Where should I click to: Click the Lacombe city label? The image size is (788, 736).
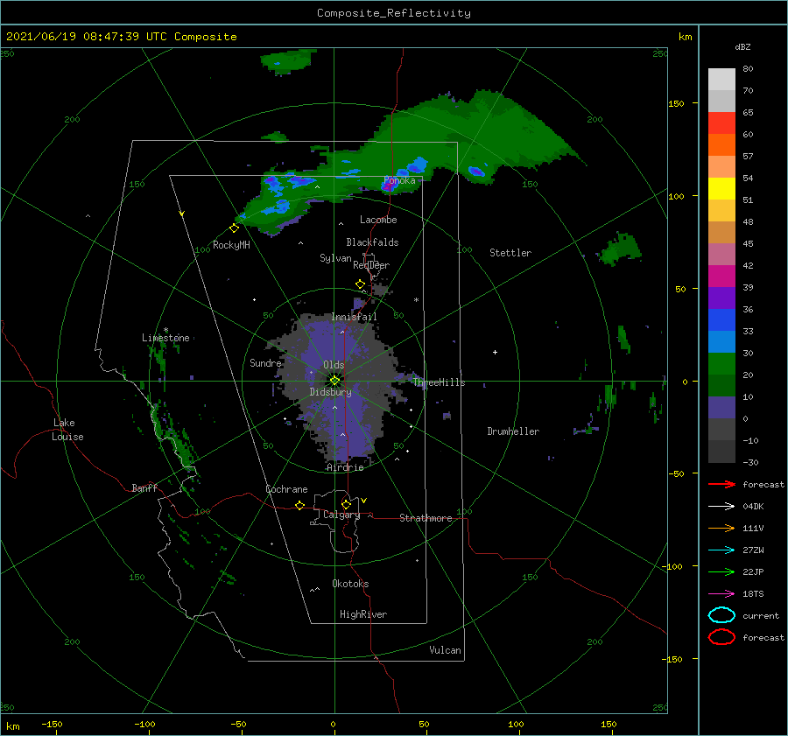[x=378, y=220]
